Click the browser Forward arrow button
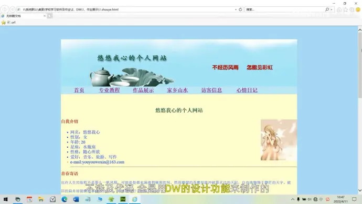The image size is (362, 204). coord(13,9)
